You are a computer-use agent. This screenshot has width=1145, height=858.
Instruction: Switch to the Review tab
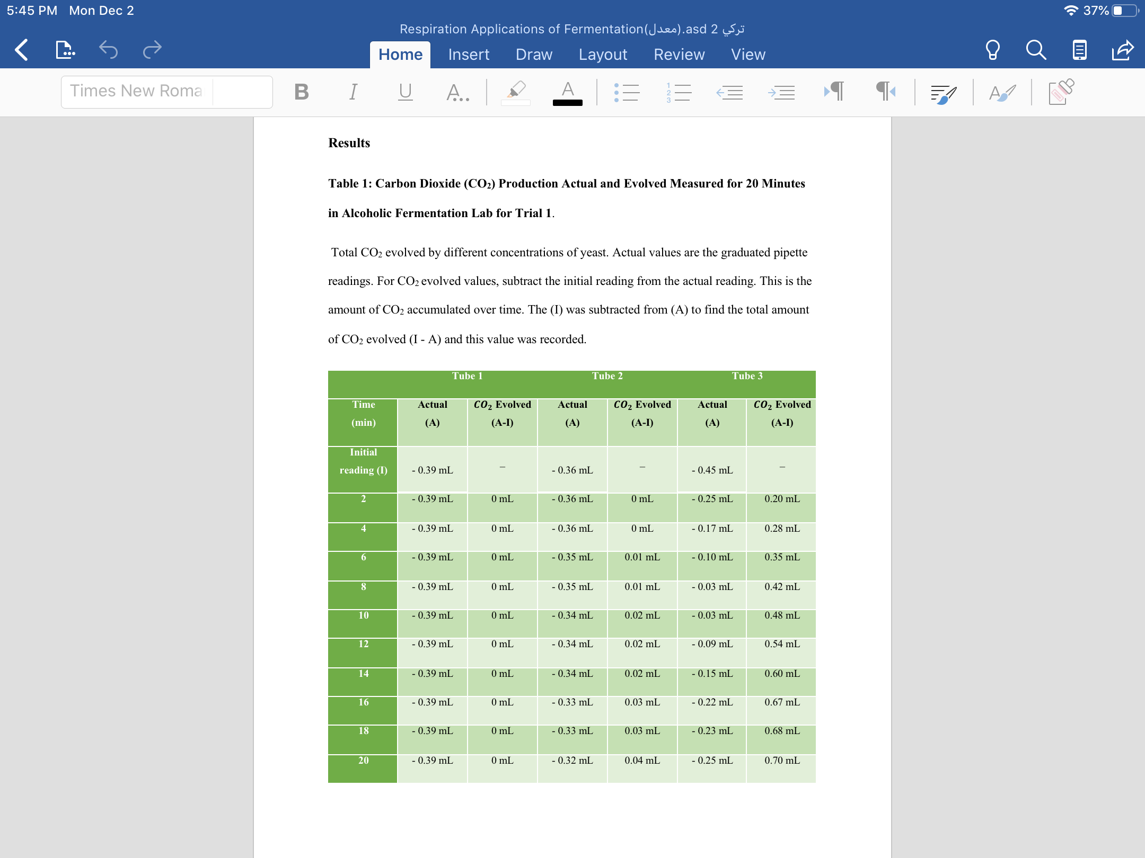(x=679, y=55)
